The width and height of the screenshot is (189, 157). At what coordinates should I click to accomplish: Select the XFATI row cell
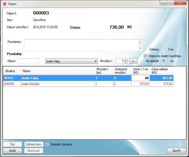pos(12,78)
